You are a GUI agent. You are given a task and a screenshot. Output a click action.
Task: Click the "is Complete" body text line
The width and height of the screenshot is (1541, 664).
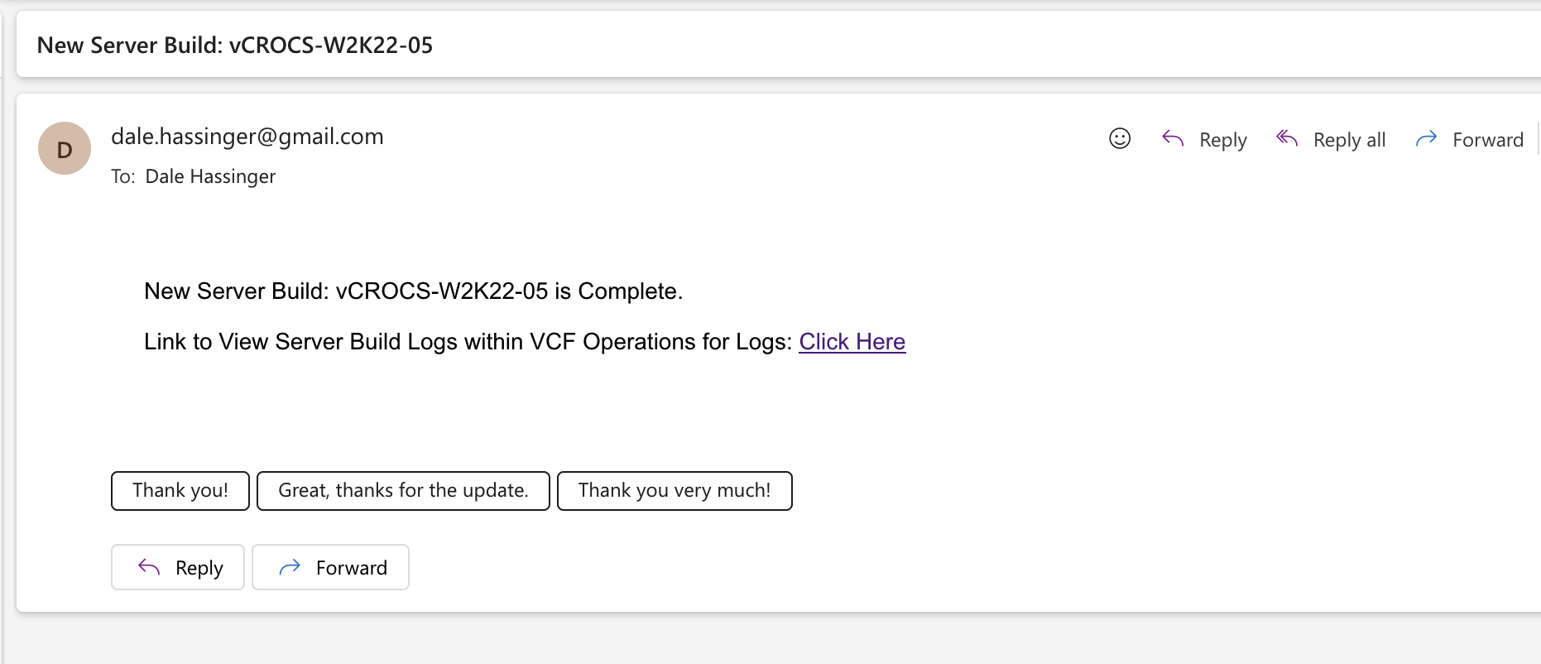[413, 291]
